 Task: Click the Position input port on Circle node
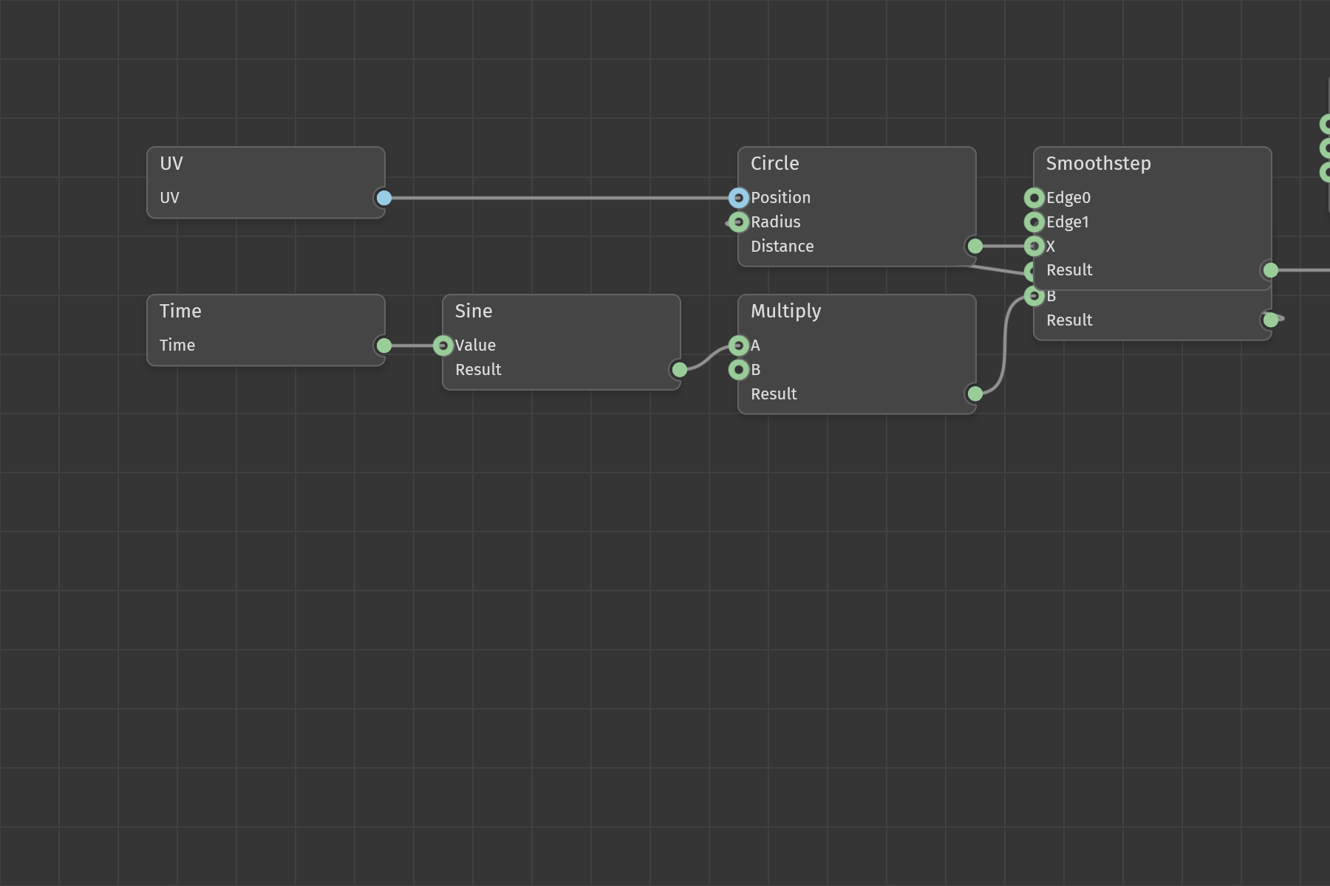click(x=739, y=198)
